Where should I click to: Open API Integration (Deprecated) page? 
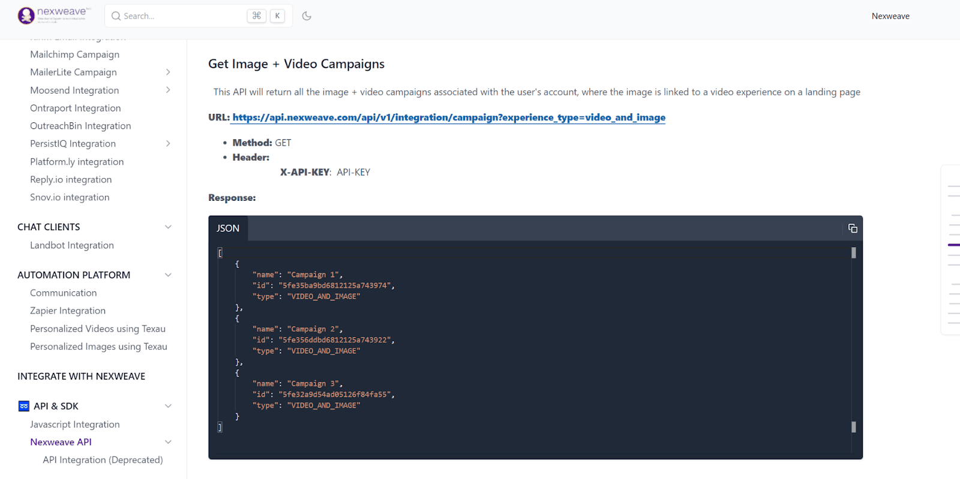pyautogui.click(x=103, y=460)
